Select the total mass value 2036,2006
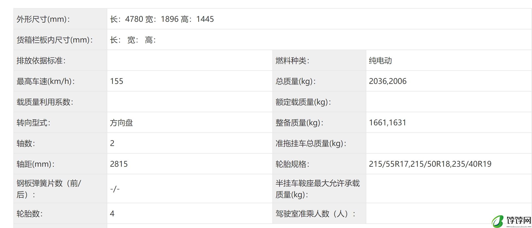532x228 pixels. (388, 81)
